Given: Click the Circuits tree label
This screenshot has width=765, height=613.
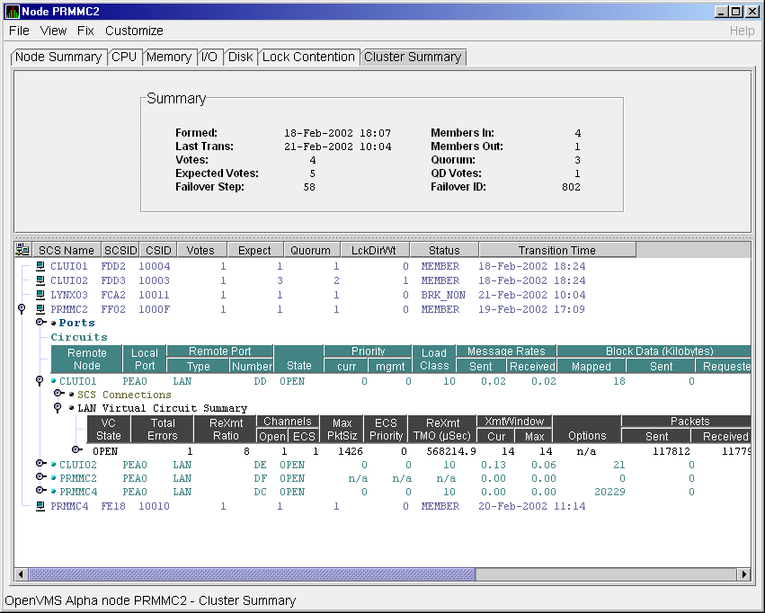Looking at the screenshot, I should pos(79,337).
